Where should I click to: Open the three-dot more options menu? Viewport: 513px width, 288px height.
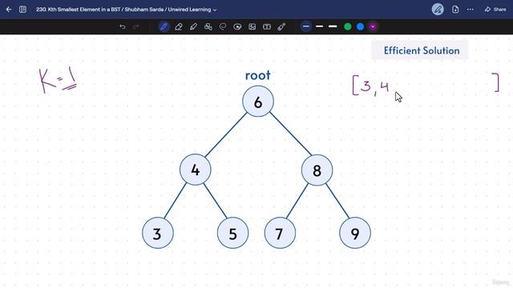click(471, 10)
